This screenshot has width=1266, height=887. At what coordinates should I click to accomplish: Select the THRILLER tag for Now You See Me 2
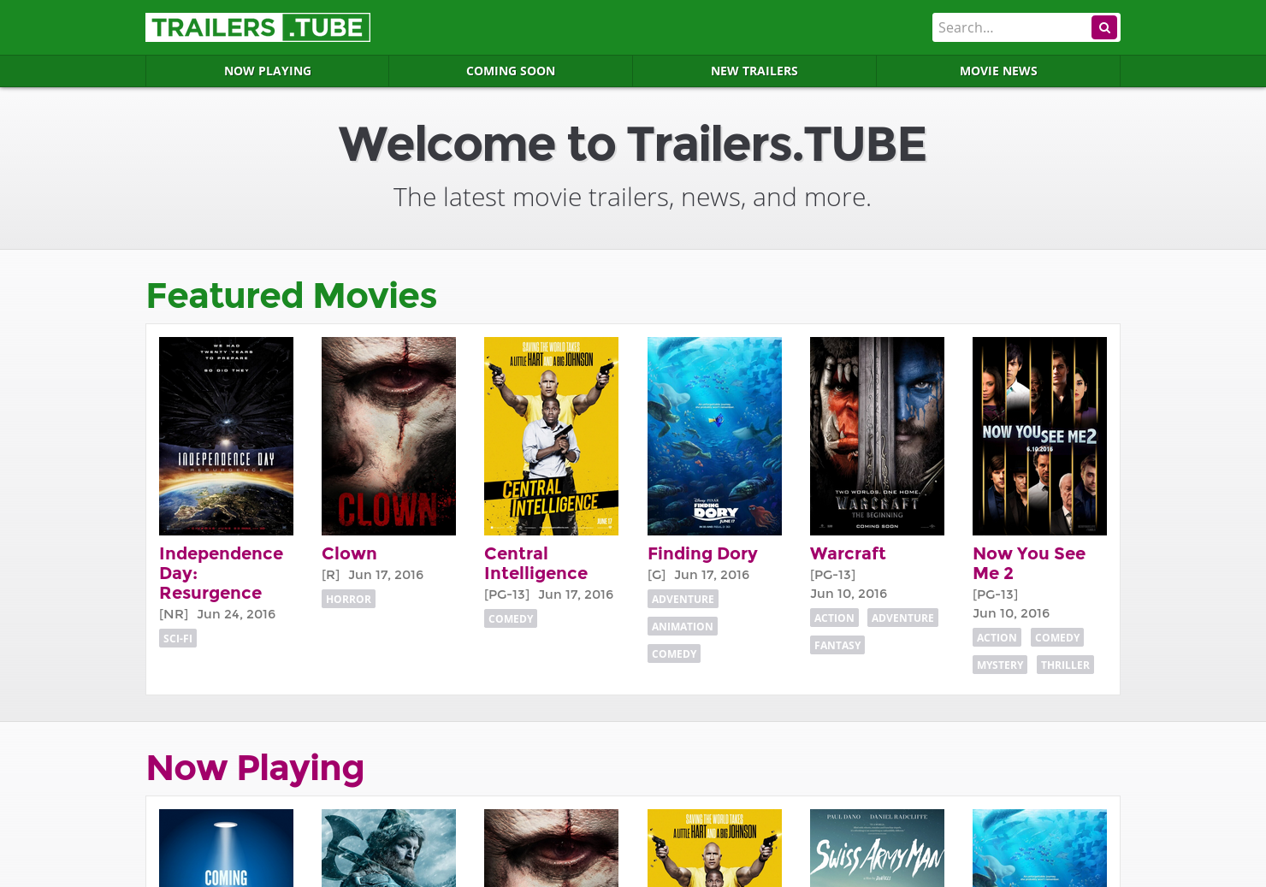[1065, 665]
